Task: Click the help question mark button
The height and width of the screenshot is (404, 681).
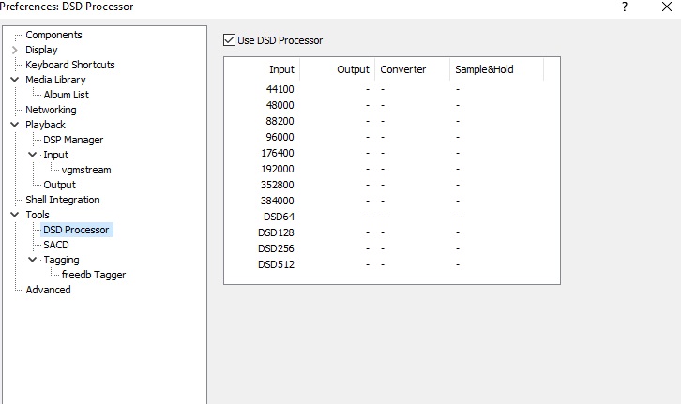Action: (x=624, y=7)
